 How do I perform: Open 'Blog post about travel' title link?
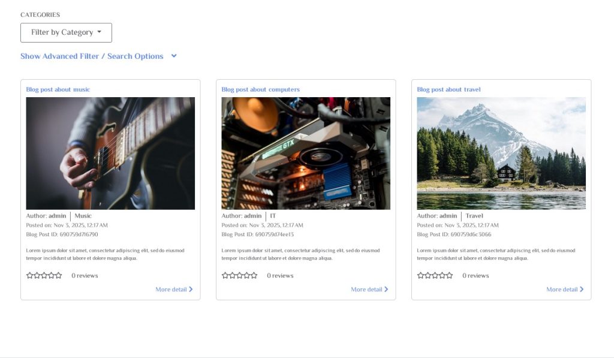point(449,89)
